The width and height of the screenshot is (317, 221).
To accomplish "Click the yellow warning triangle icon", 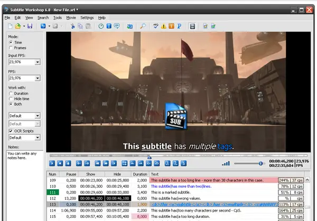I will (163, 26).
